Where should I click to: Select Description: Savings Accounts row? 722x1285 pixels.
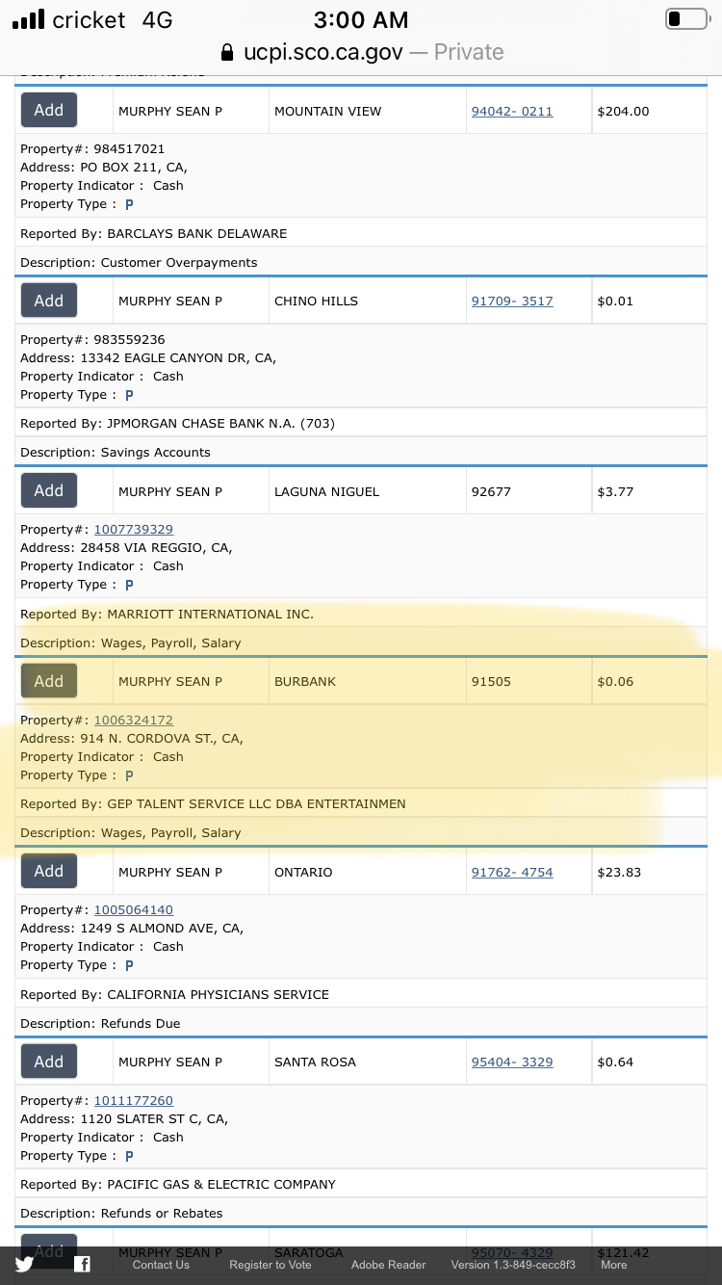[x=361, y=452]
